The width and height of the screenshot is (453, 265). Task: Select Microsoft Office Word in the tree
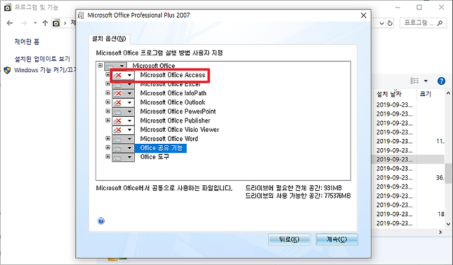pyautogui.click(x=169, y=139)
